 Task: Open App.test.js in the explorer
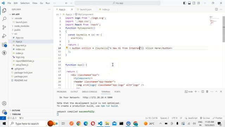click(21, 46)
